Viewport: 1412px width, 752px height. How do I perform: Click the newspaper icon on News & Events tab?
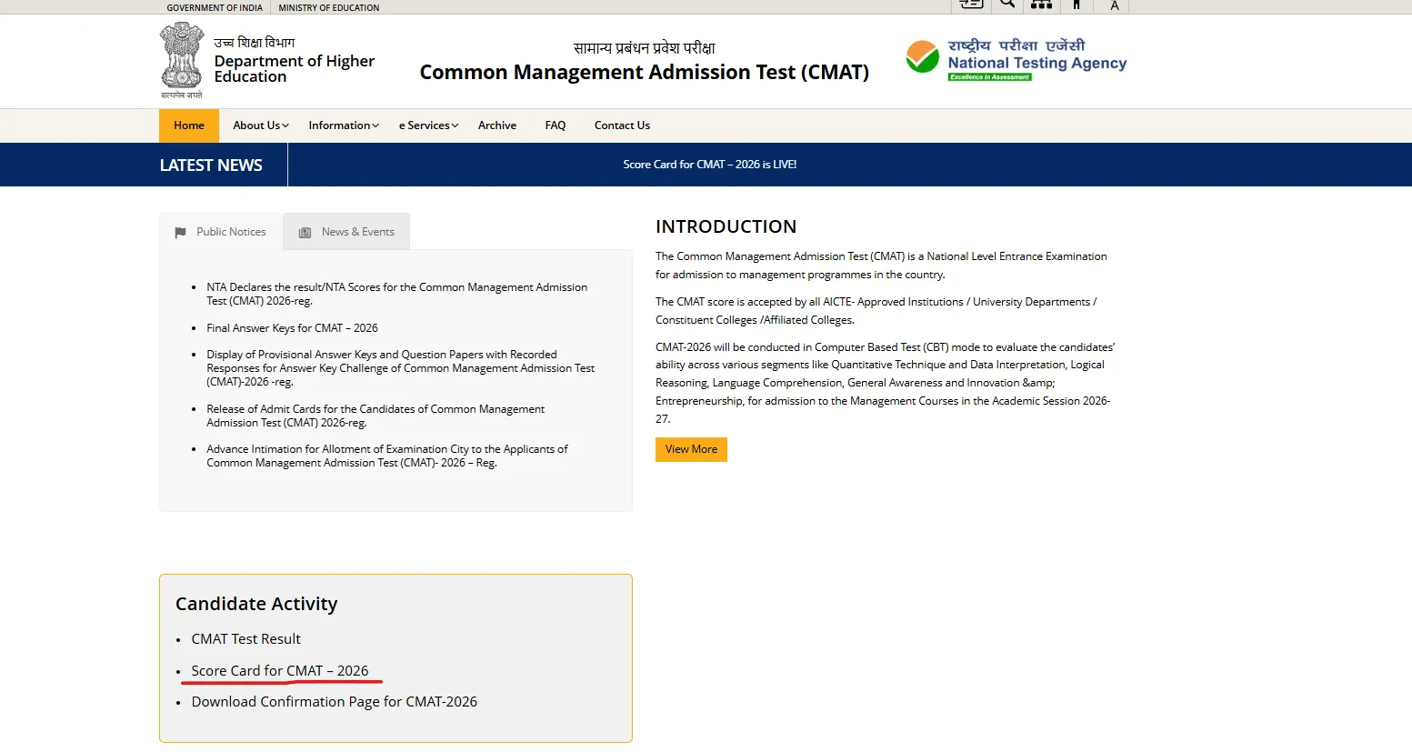[x=305, y=233]
